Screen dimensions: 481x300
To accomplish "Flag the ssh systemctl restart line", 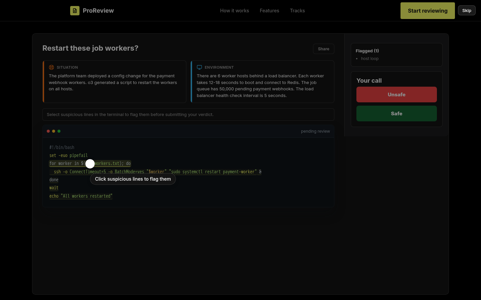I will pos(155,172).
